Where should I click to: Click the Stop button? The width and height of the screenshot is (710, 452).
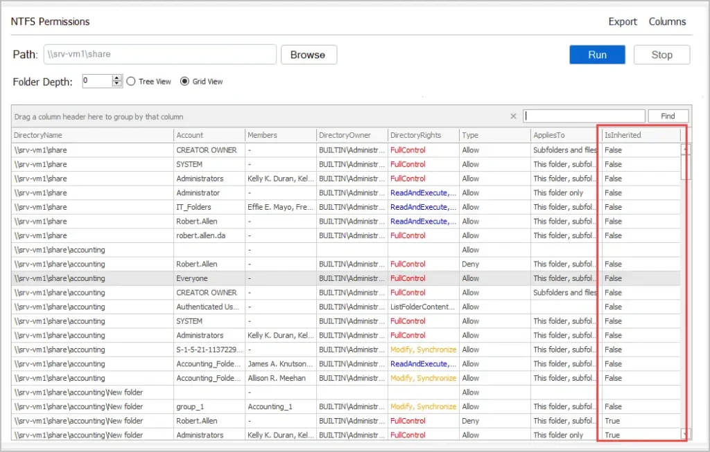pos(661,55)
